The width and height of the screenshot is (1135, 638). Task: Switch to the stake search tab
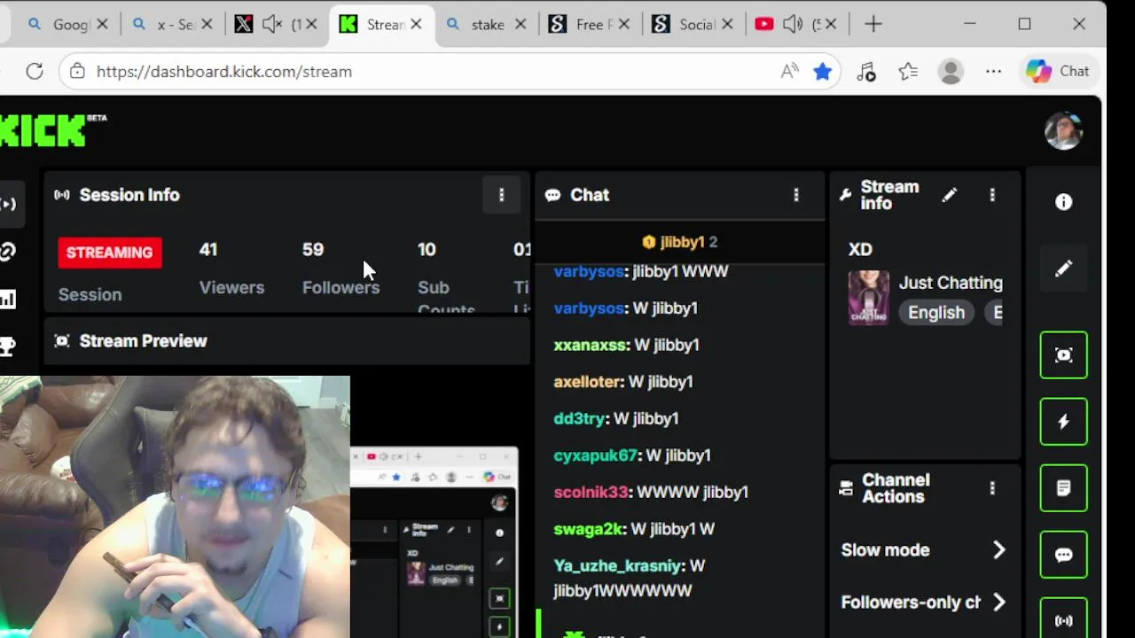pos(486,25)
